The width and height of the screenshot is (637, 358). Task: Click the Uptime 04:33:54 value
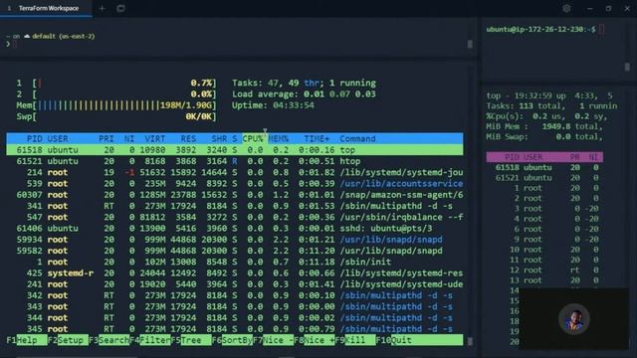[x=293, y=105]
